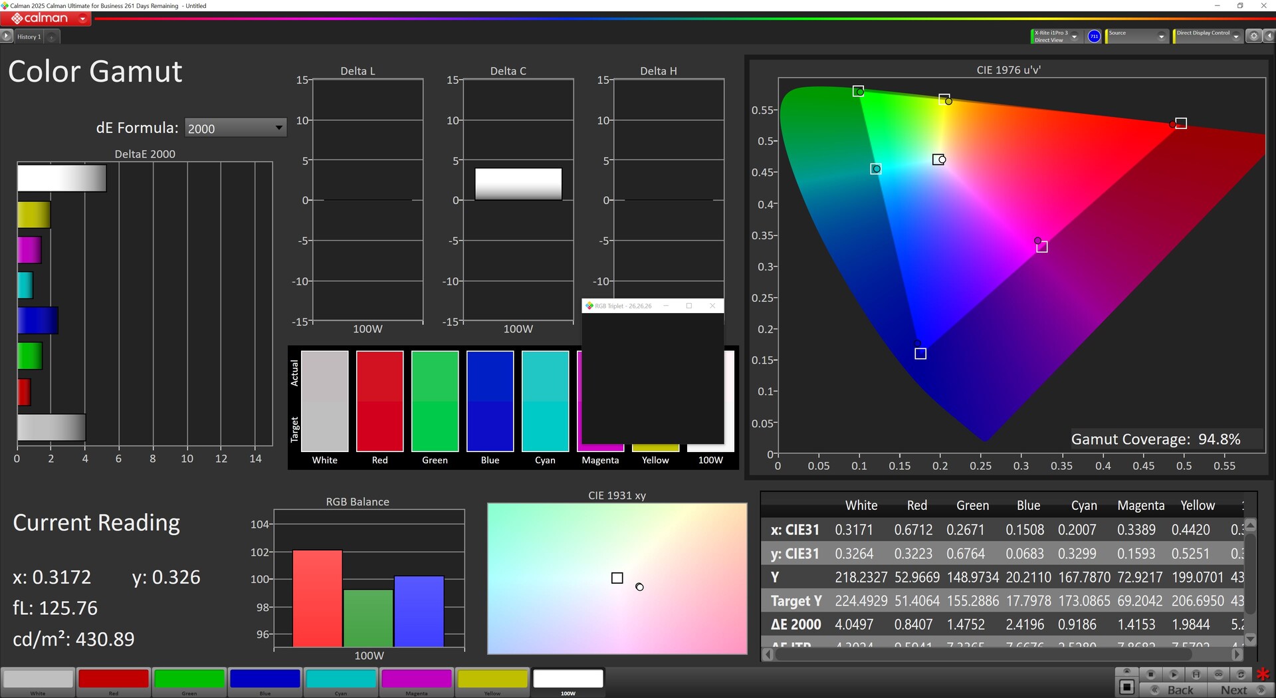Toggle the continuous read infinity icon
The image size is (1276, 698).
[x=1218, y=674]
